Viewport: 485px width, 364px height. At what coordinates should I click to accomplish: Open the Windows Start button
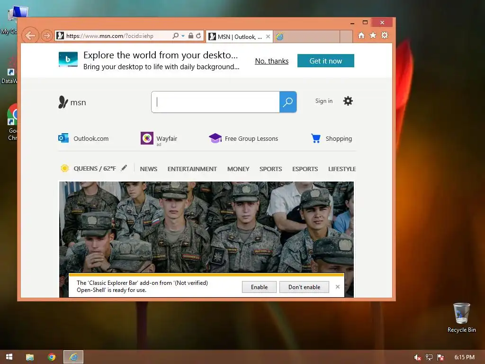9,357
